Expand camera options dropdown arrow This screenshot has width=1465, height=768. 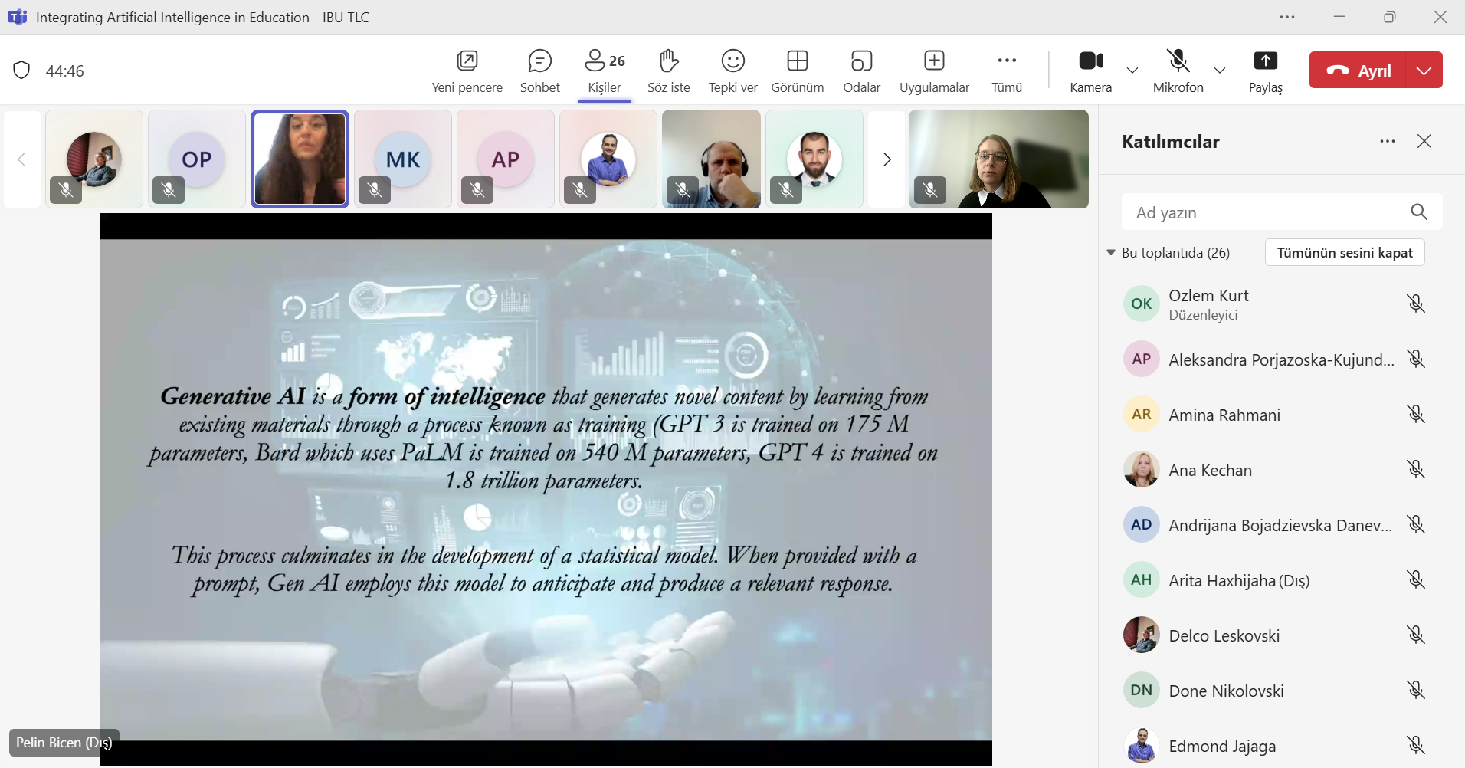[1132, 71]
